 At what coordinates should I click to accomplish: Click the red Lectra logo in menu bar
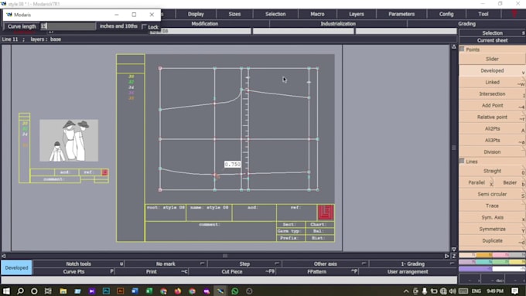[x=514, y=14]
